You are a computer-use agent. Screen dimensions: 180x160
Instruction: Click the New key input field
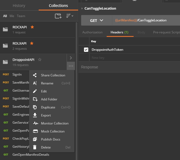click(135, 58)
